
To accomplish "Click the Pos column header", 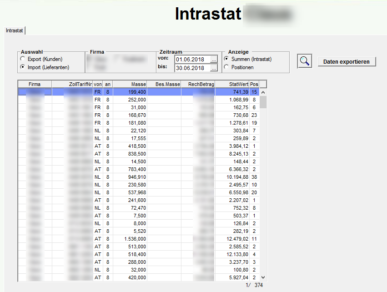I will (x=254, y=84).
